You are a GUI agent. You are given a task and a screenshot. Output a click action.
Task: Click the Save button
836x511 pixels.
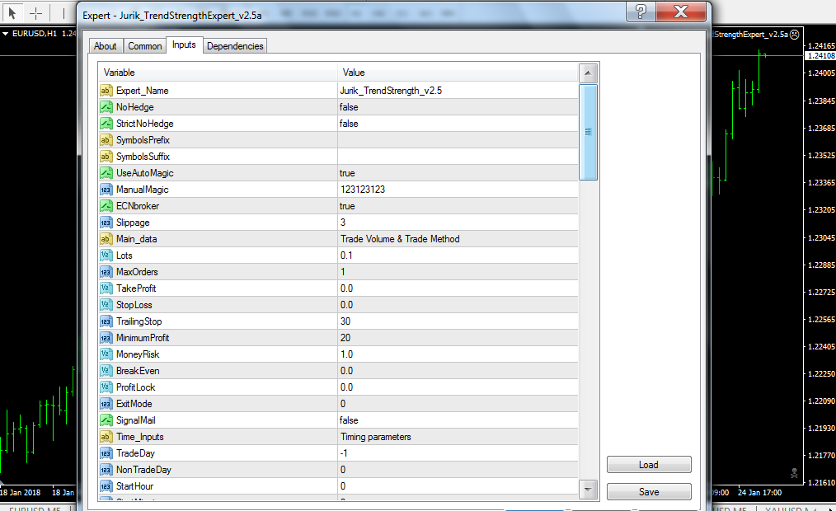(649, 492)
